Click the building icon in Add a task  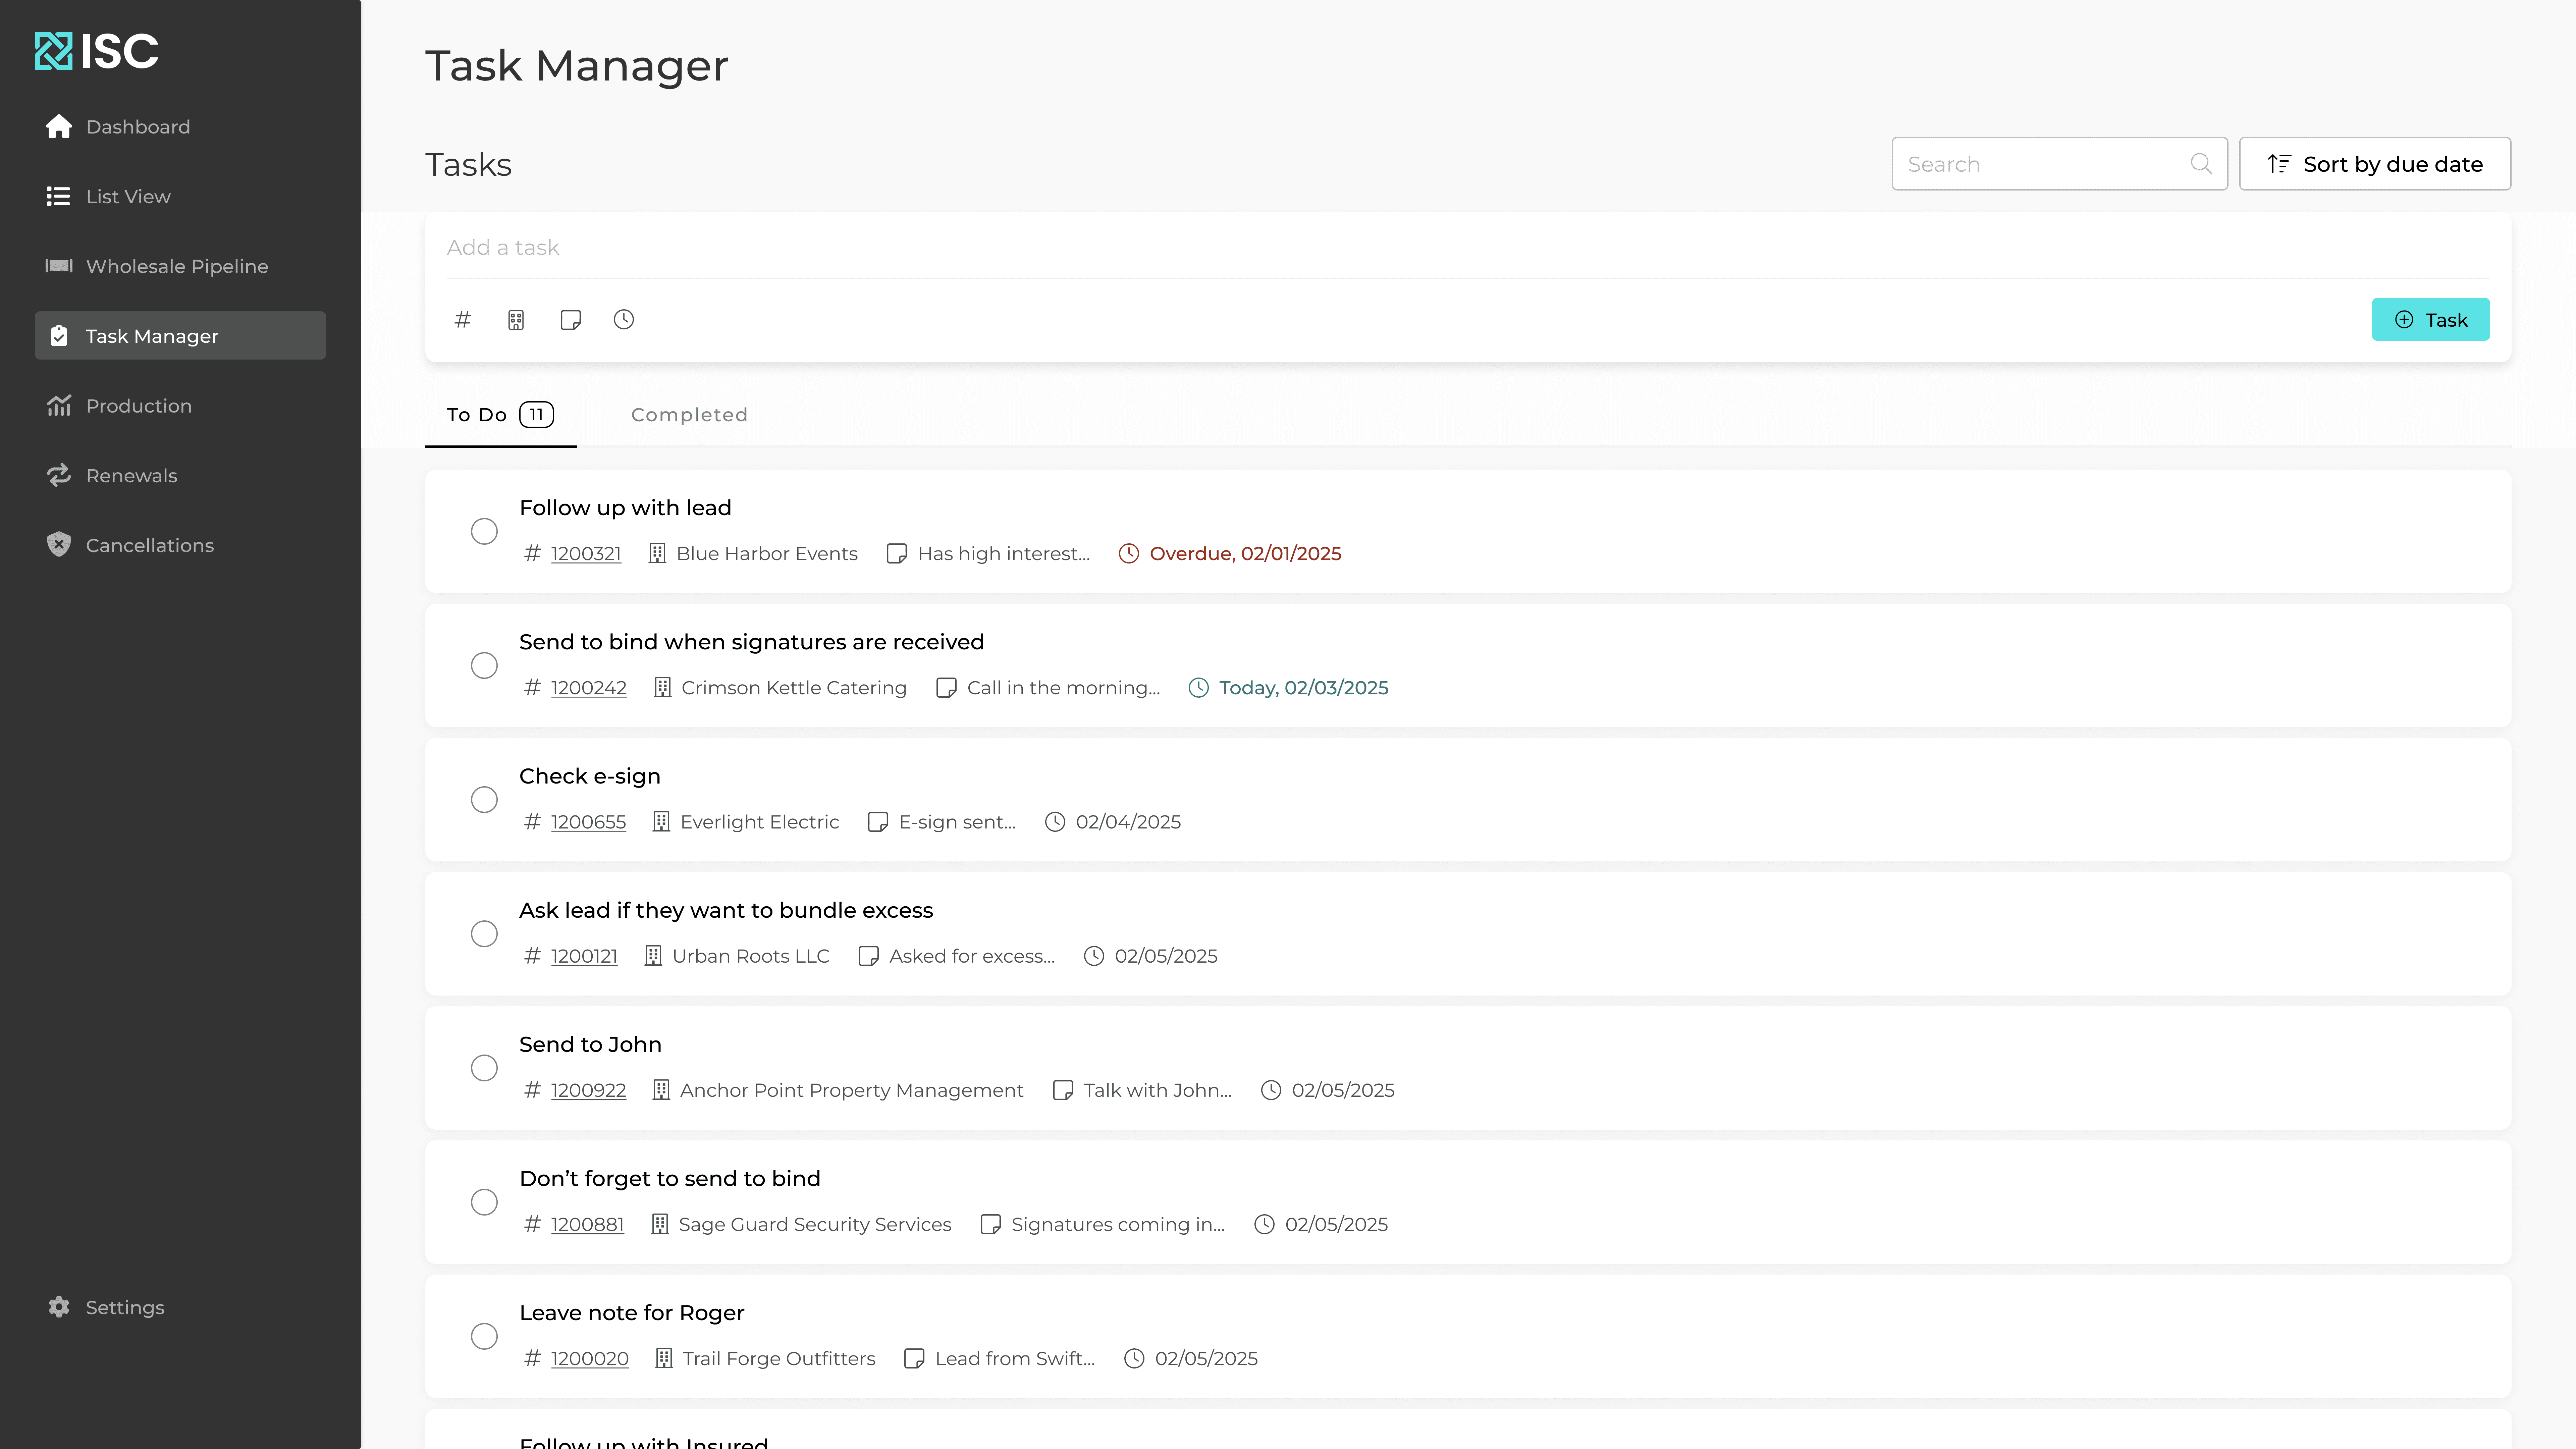[x=516, y=320]
